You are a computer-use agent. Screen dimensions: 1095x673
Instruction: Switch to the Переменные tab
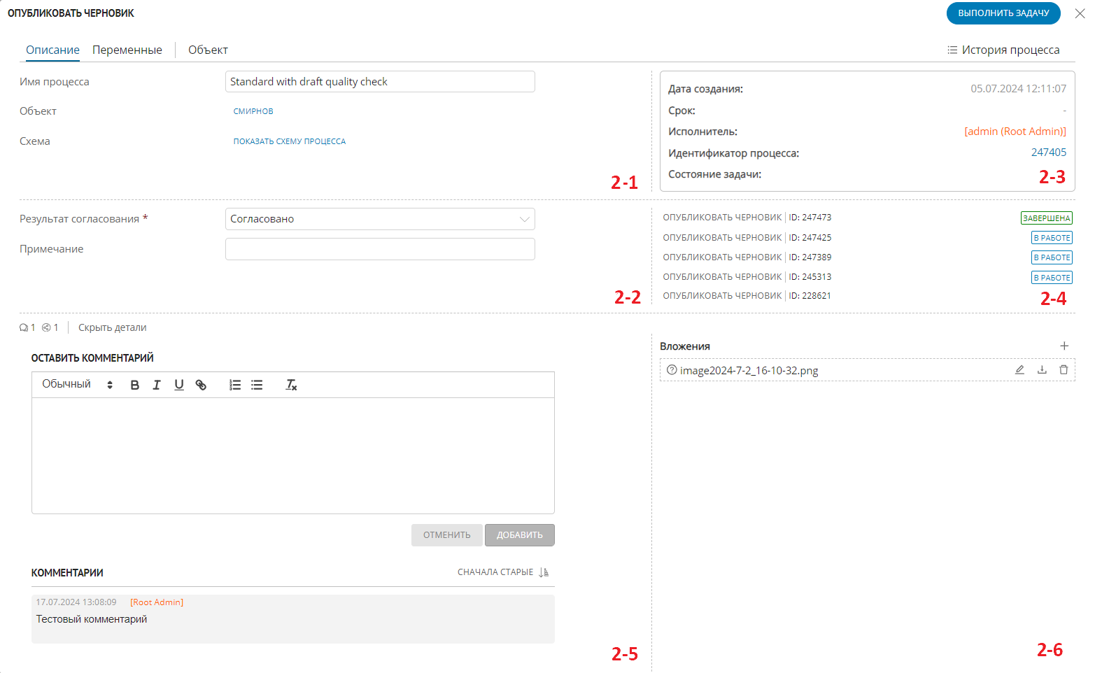pyautogui.click(x=127, y=50)
